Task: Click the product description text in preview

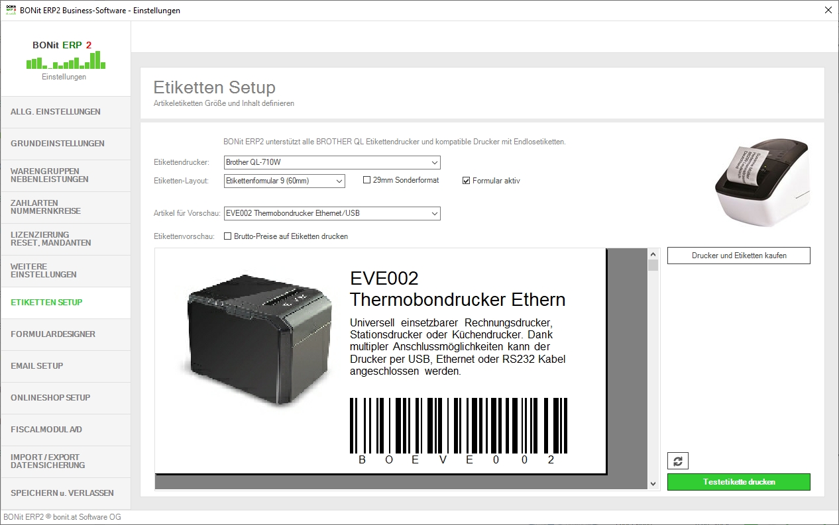Action: pos(458,346)
